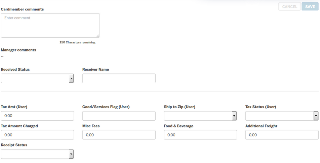This screenshot has width=320, height=163.
Task: Expand the Receipt Status dropdown
Action: [37, 154]
